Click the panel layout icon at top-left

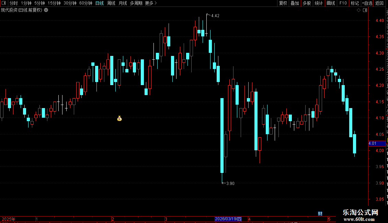pyautogui.click(x=4, y=3)
